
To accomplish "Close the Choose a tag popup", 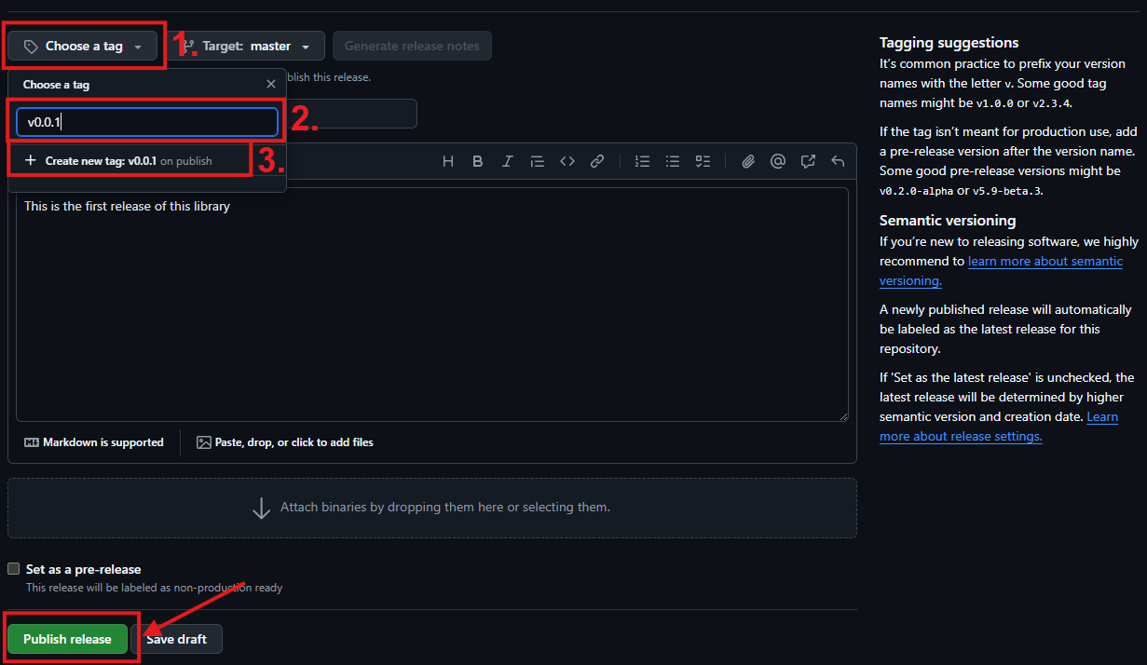I will point(271,84).
